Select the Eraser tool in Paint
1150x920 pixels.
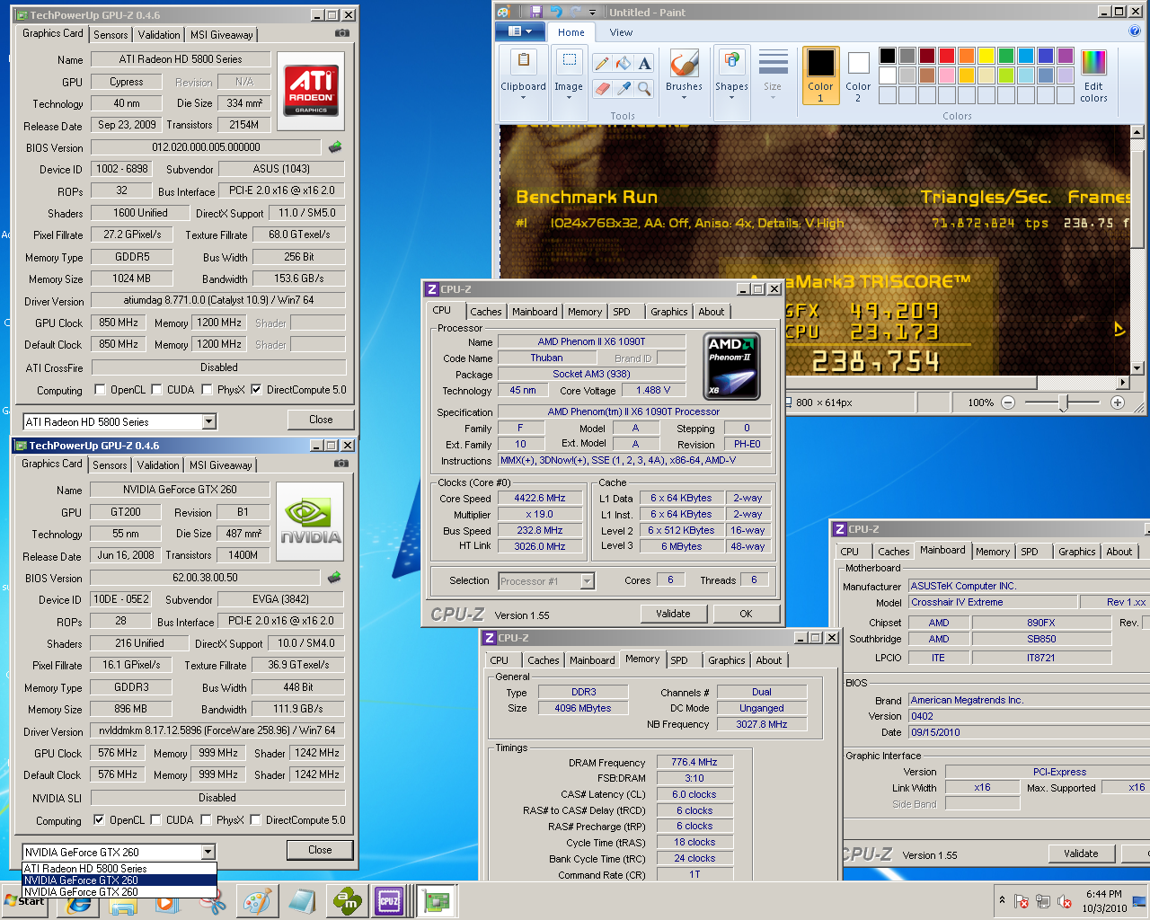(x=601, y=88)
